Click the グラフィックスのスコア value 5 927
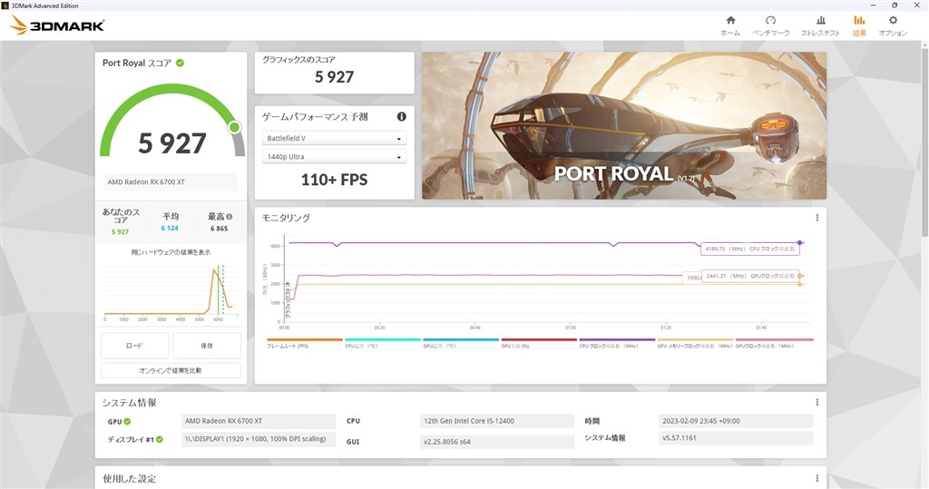This screenshot has width=929, height=489. coord(334,77)
